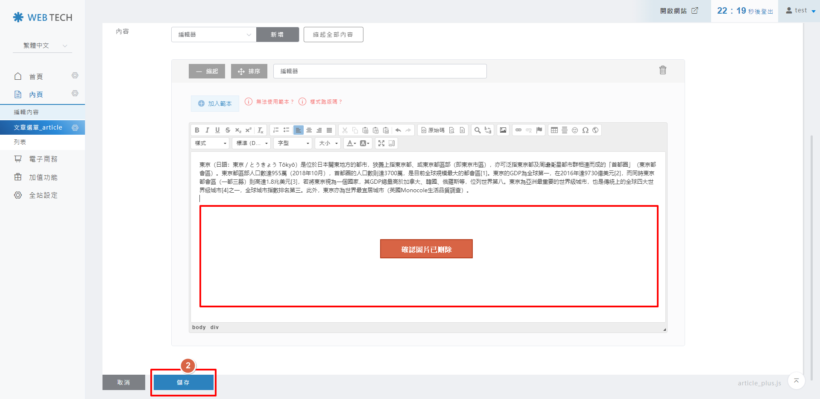The image size is (820, 399).
Task: Insert an image using the image icon
Action: pyautogui.click(x=503, y=130)
